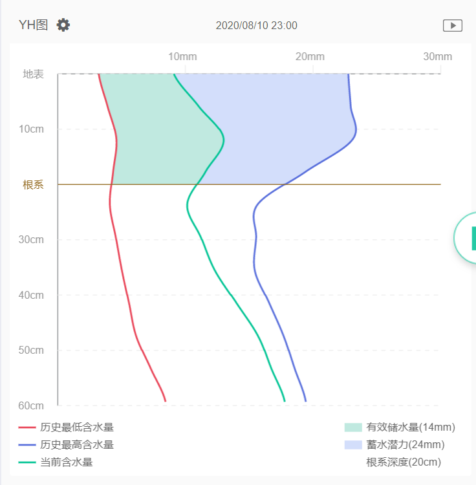Image resolution: width=476 pixels, height=485 pixels.
Task: Click the green floating button at right edge
Action: click(x=468, y=238)
